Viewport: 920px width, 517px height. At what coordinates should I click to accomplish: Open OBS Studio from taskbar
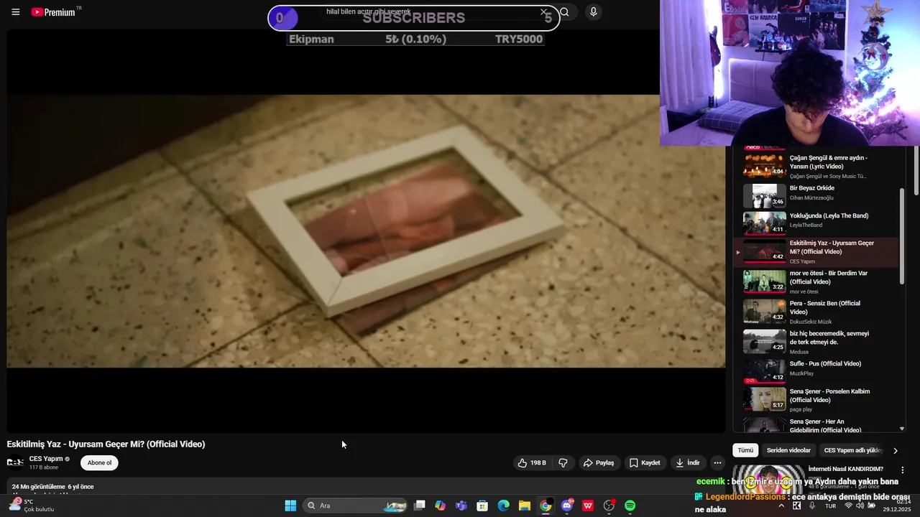(x=609, y=506)
